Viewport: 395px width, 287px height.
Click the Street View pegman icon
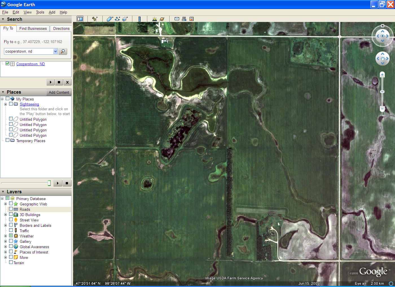(x=16, y=220)
